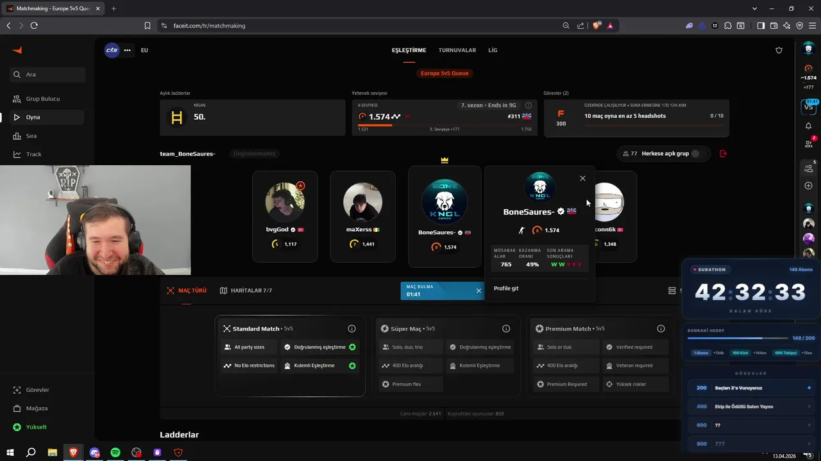Open Brave Rewards triangle icon

610,26
